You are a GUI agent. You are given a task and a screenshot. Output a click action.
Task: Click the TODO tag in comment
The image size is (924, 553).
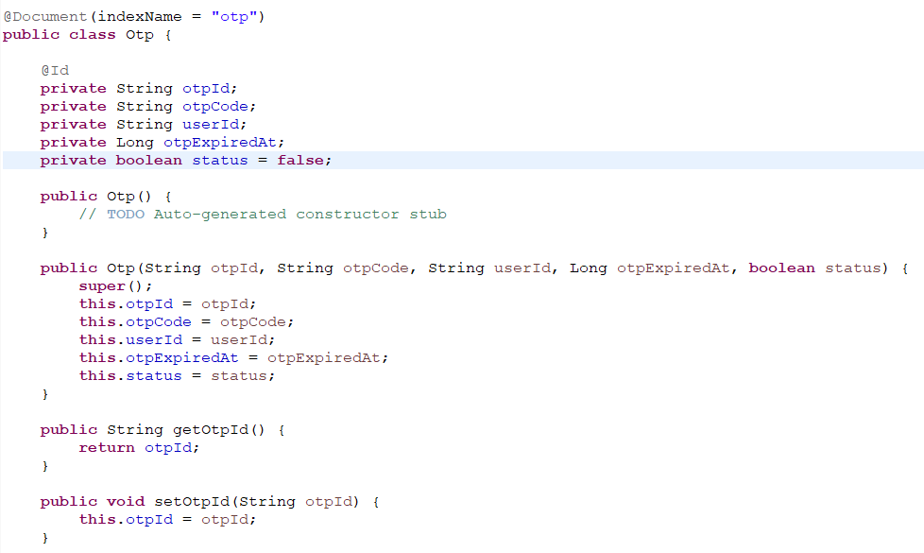(x=126, y=214)
